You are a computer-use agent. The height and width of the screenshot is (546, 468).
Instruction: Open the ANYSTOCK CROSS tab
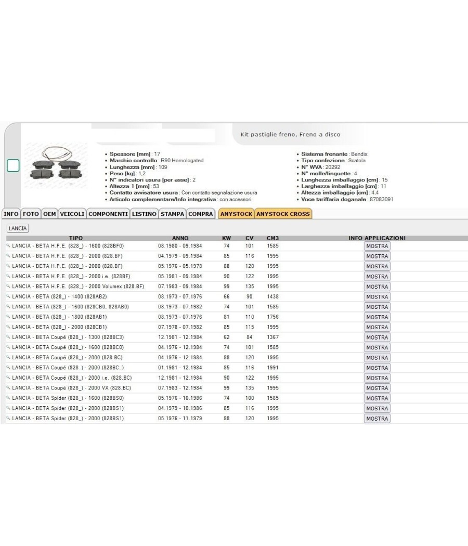point(283,214)
